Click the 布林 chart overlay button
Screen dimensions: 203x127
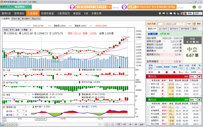(x=12, y=30)
